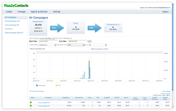
Task: Open Nurture-Display-KW in the sidebar
Action: click(12, 21)
